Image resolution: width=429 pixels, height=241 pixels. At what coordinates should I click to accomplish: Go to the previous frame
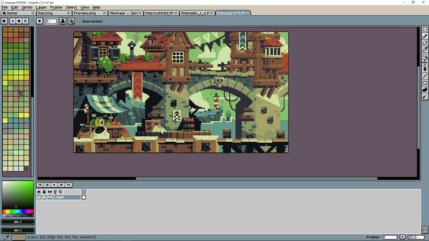(x=47, y=185)
